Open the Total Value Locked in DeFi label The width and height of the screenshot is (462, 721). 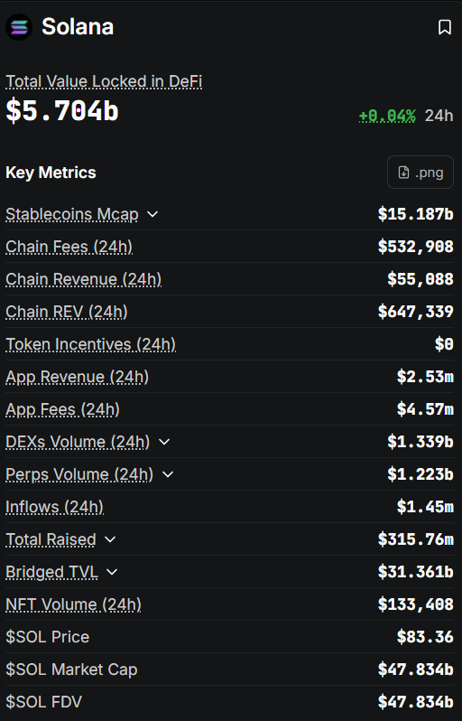coord(104,81)
